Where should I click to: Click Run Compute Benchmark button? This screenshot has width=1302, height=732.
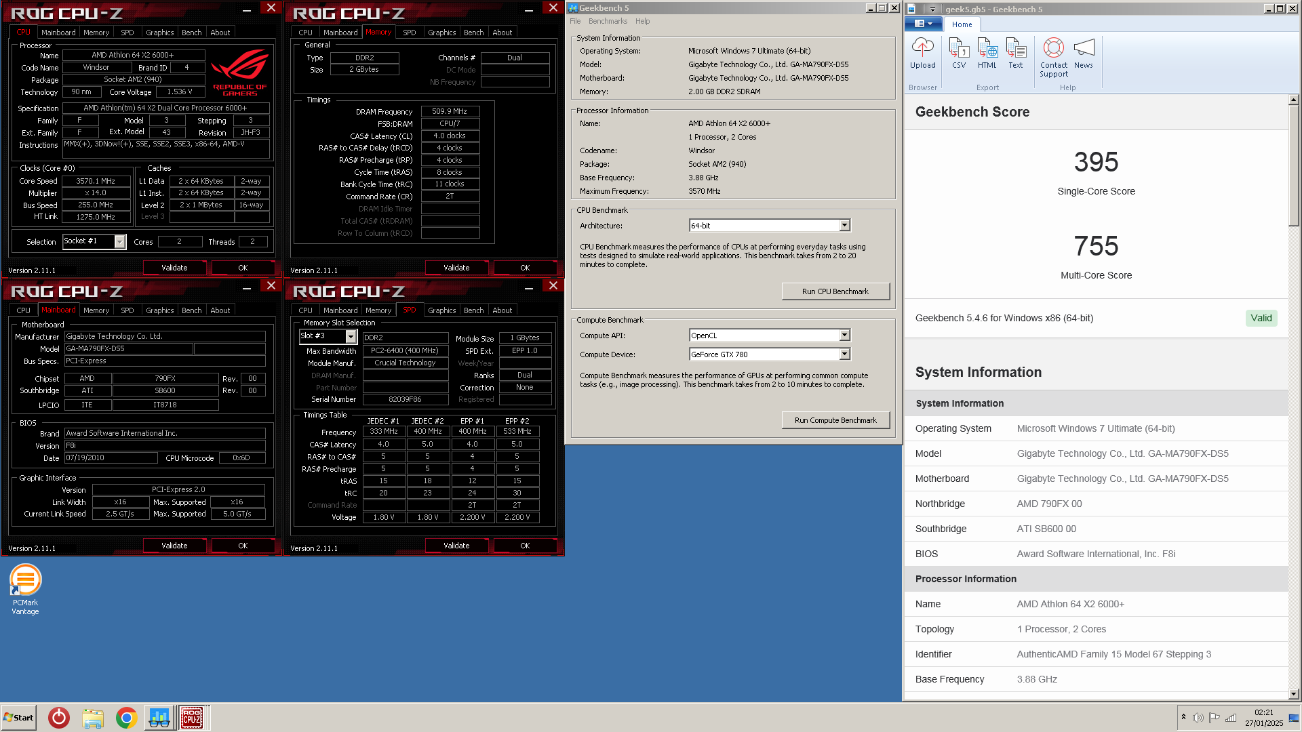835,420
